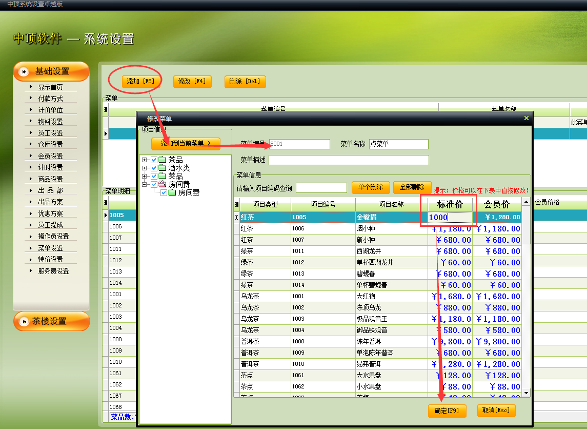Select 菜单设置 from the sidebar
Viewport: 587px width, 429px height.
point(50,248)
